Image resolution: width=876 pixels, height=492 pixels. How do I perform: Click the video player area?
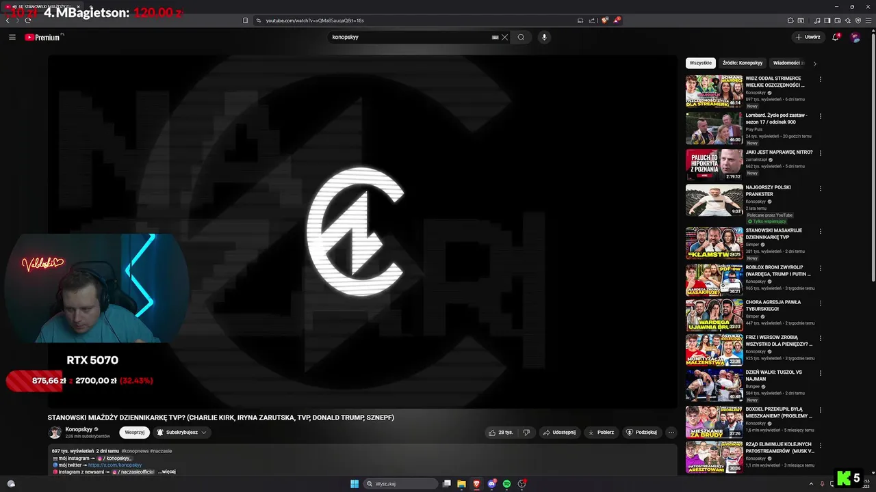tap(362, 232)
